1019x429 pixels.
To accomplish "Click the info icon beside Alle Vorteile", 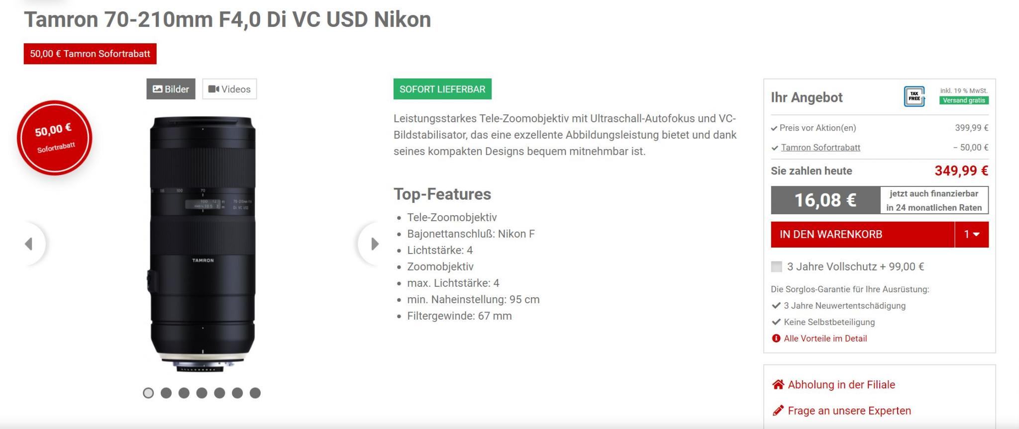I will coord(776,339).
